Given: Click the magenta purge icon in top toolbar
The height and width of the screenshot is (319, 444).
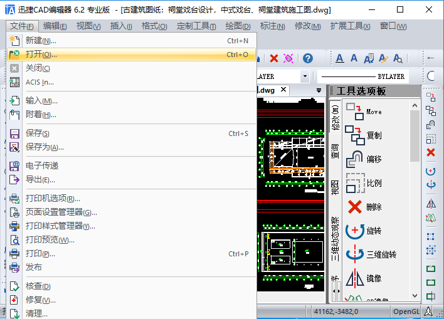Looking at the screenshot, I should click(x=288, y=58).
